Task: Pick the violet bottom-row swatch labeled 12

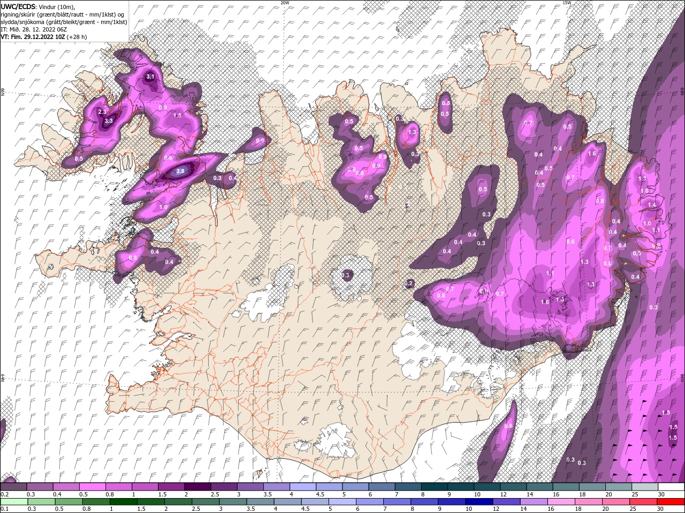Action: coord(506,502)
